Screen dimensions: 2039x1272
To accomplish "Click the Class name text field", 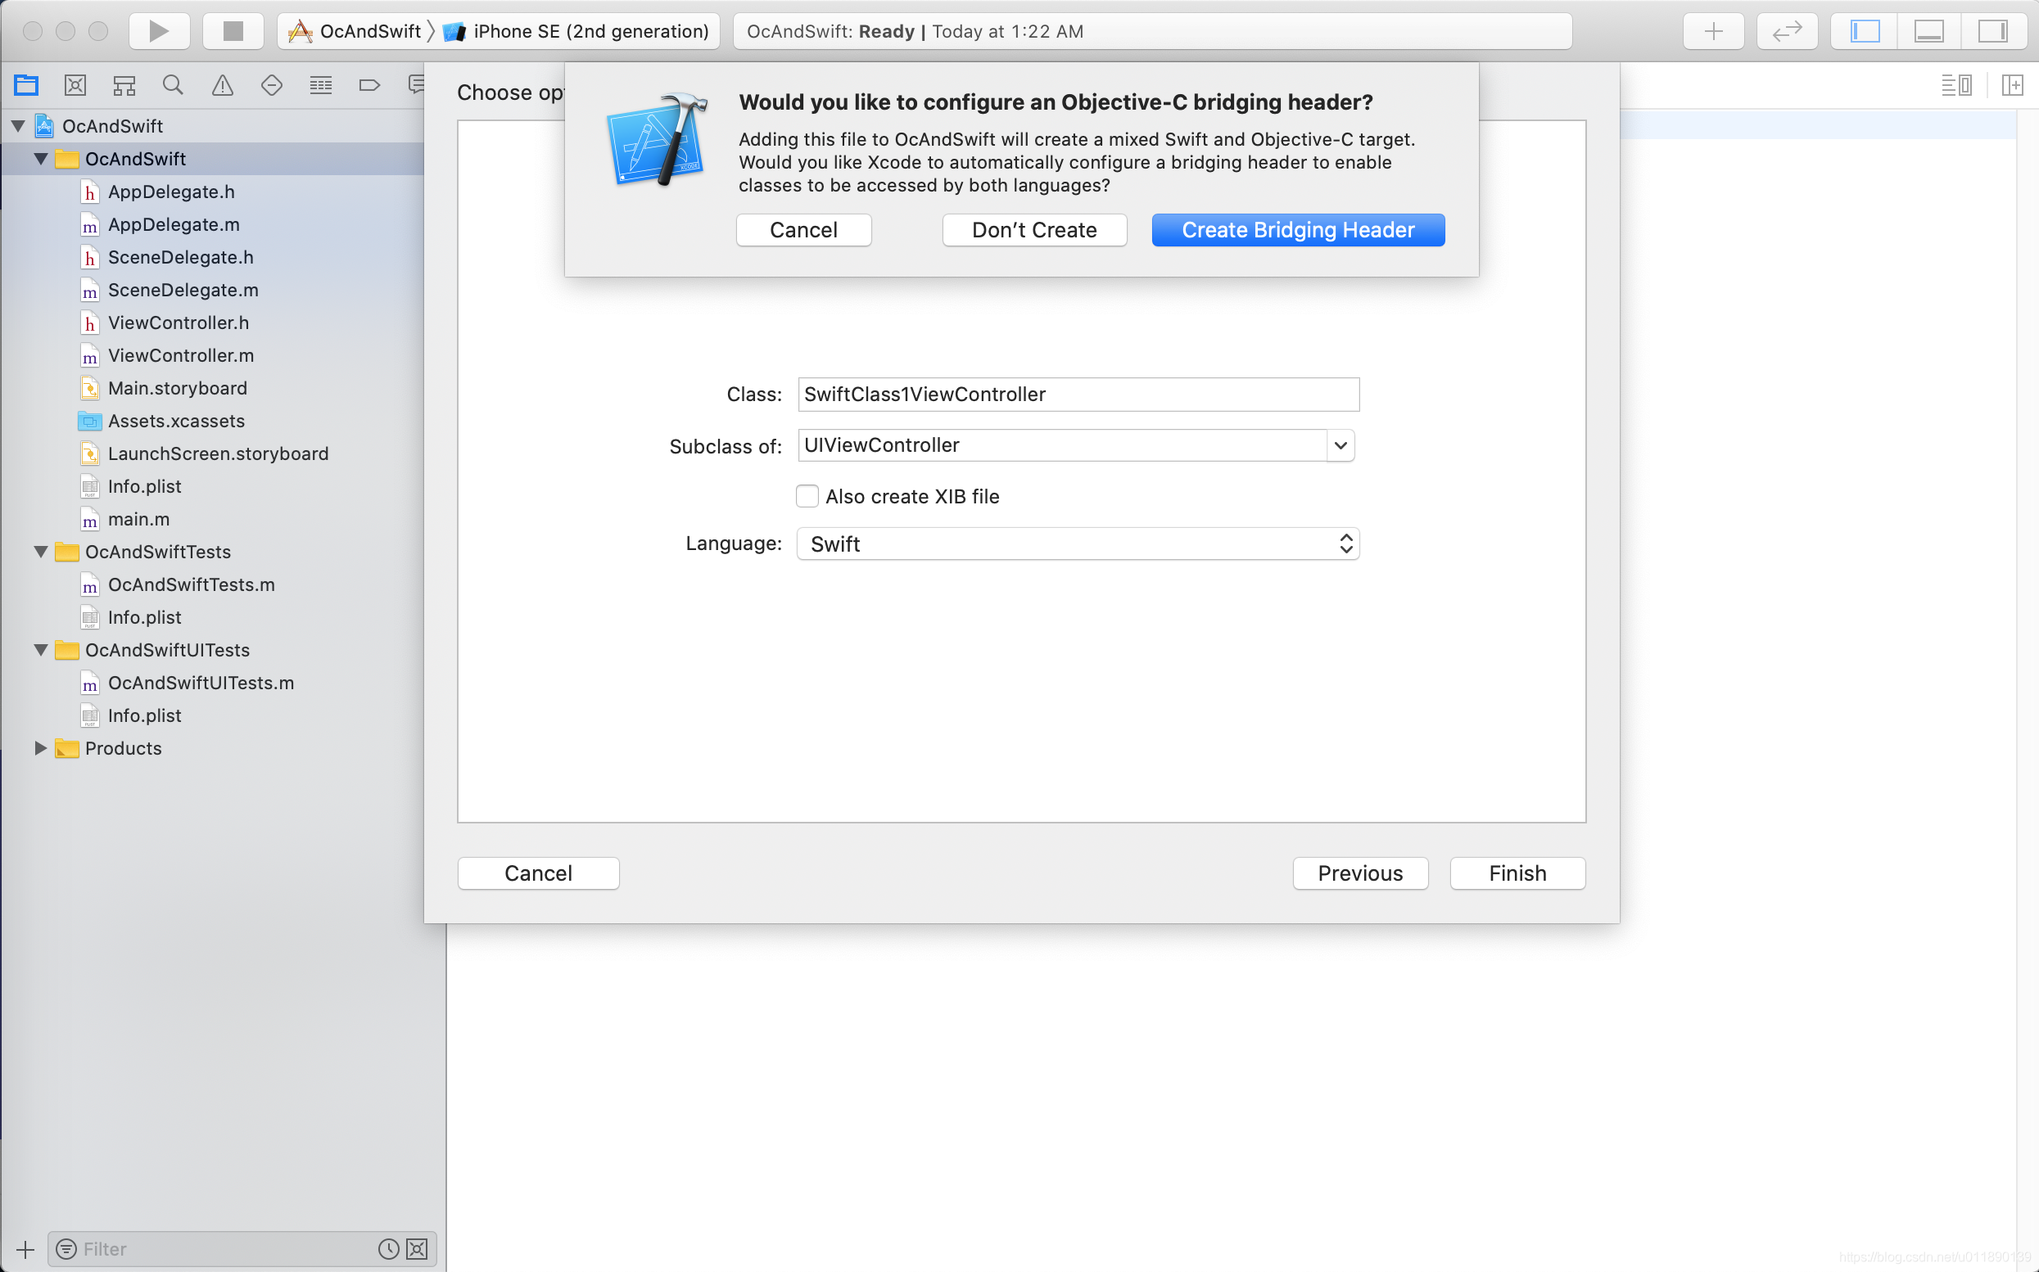I will click(x=1077, y=395).
